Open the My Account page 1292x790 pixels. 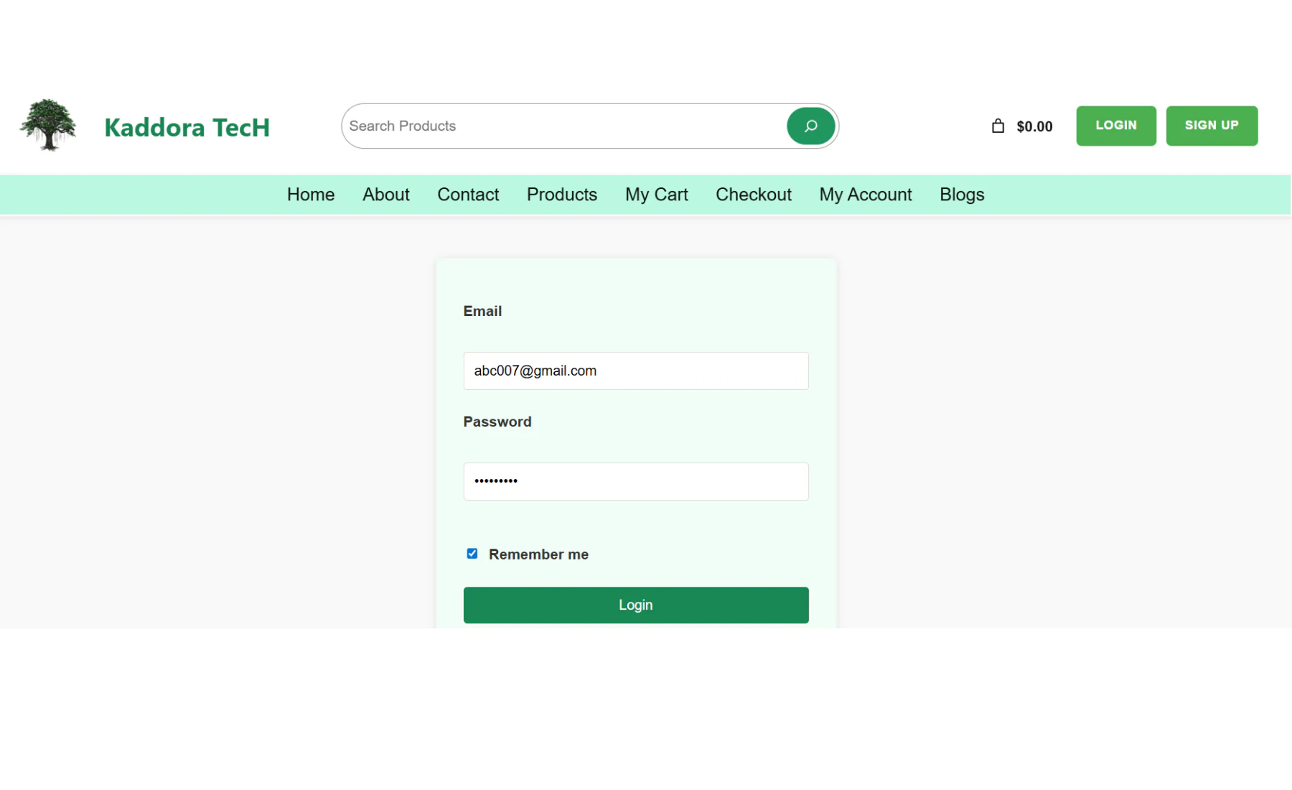(865, 195)
